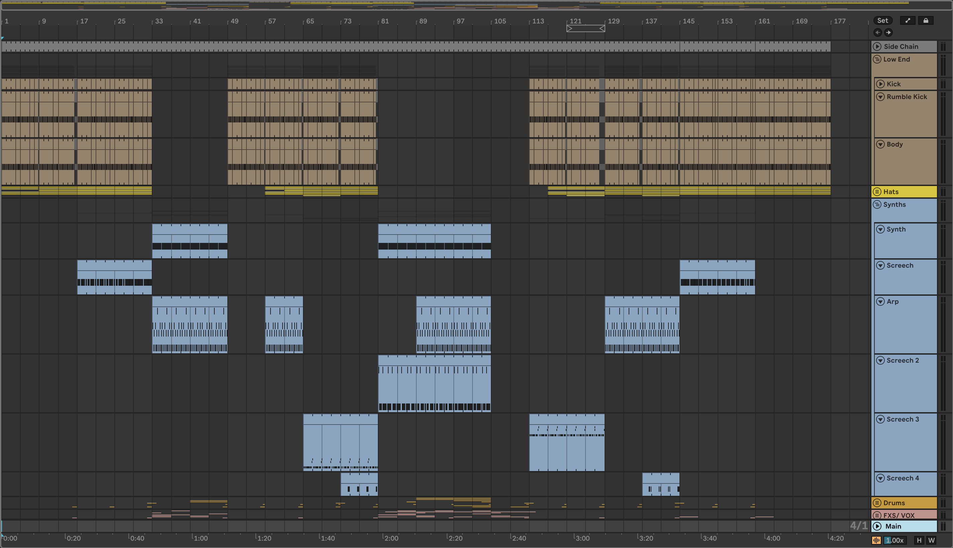The image size is (953, 548).
Task: Open the Drums group fold icon
Action: pyautogui.click(x=877, y=503)
